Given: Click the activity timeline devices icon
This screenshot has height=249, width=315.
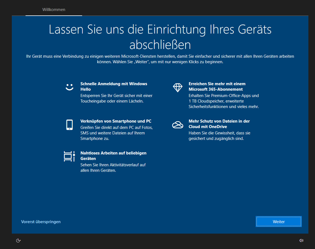Looking at the screenshot, I should coord(69,156).
